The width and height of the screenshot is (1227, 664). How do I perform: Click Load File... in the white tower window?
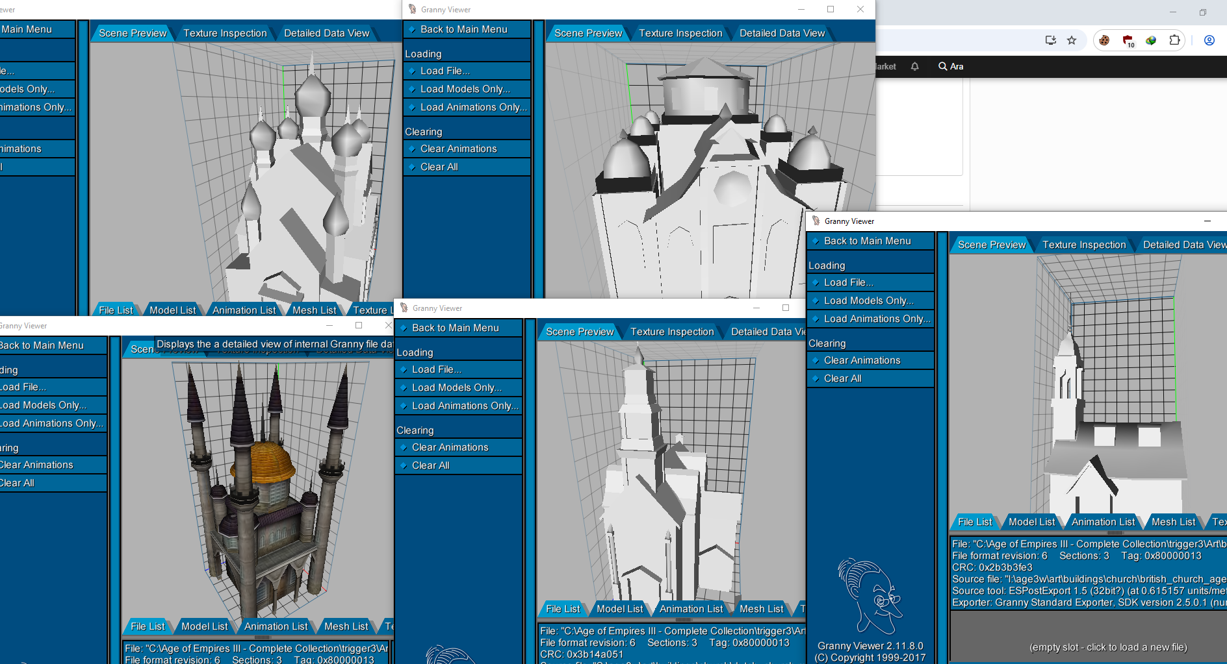(x=458, y=369)
